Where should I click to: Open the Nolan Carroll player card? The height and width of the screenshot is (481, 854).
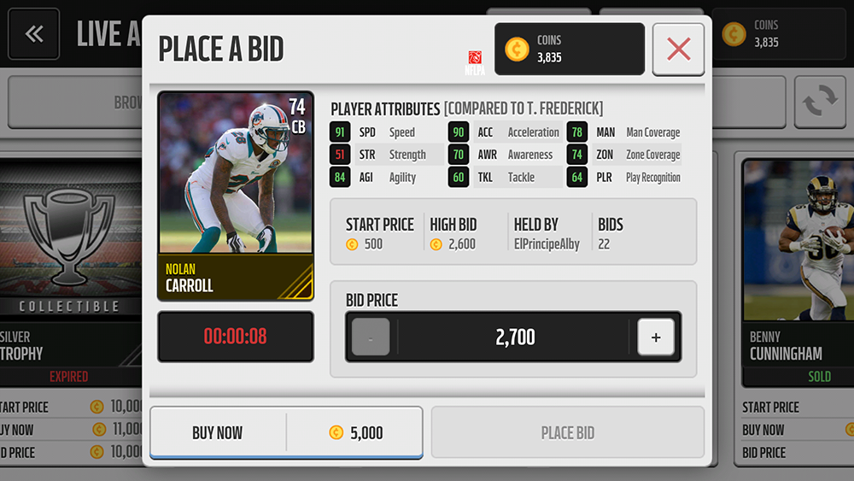point(236,197)
